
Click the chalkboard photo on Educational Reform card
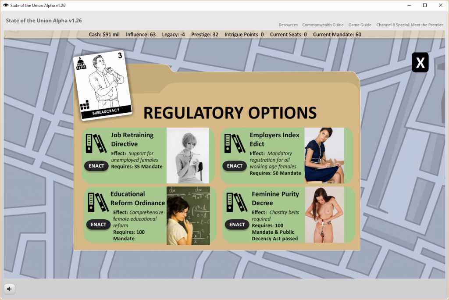pos(188,216)
